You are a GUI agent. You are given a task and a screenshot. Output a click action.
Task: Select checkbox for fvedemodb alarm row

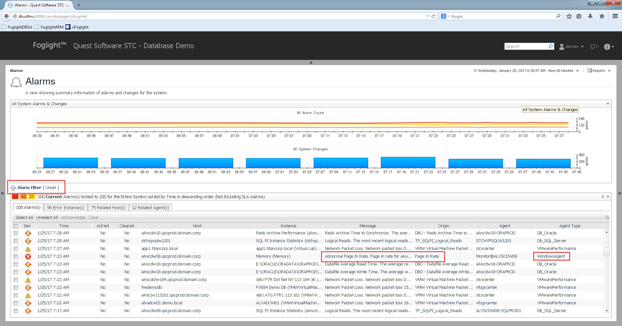(x=16, y=287)
